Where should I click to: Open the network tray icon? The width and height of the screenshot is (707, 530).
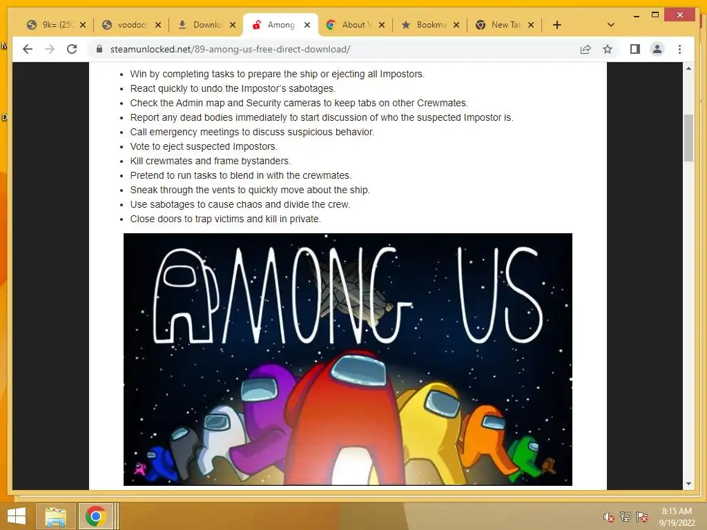tap(626, 517)
